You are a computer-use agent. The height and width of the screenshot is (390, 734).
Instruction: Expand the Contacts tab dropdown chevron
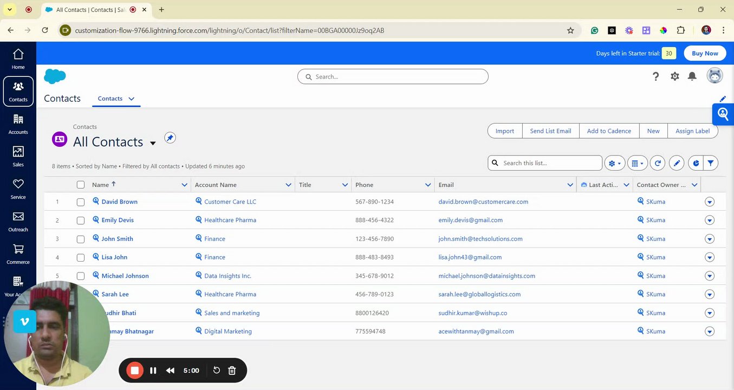point(131,99)
